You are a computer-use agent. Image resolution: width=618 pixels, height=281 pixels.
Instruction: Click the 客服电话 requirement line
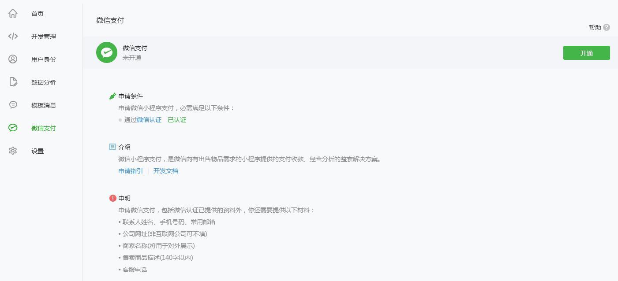tap(133, 270)
